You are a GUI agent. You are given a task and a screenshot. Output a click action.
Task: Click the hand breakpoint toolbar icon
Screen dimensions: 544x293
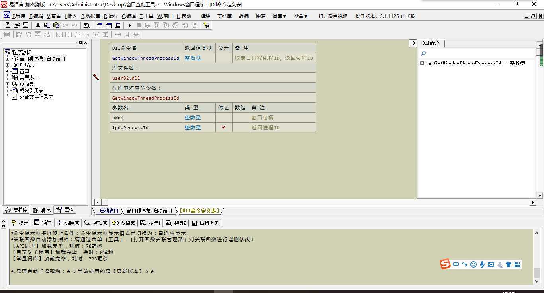click(194, 25)
